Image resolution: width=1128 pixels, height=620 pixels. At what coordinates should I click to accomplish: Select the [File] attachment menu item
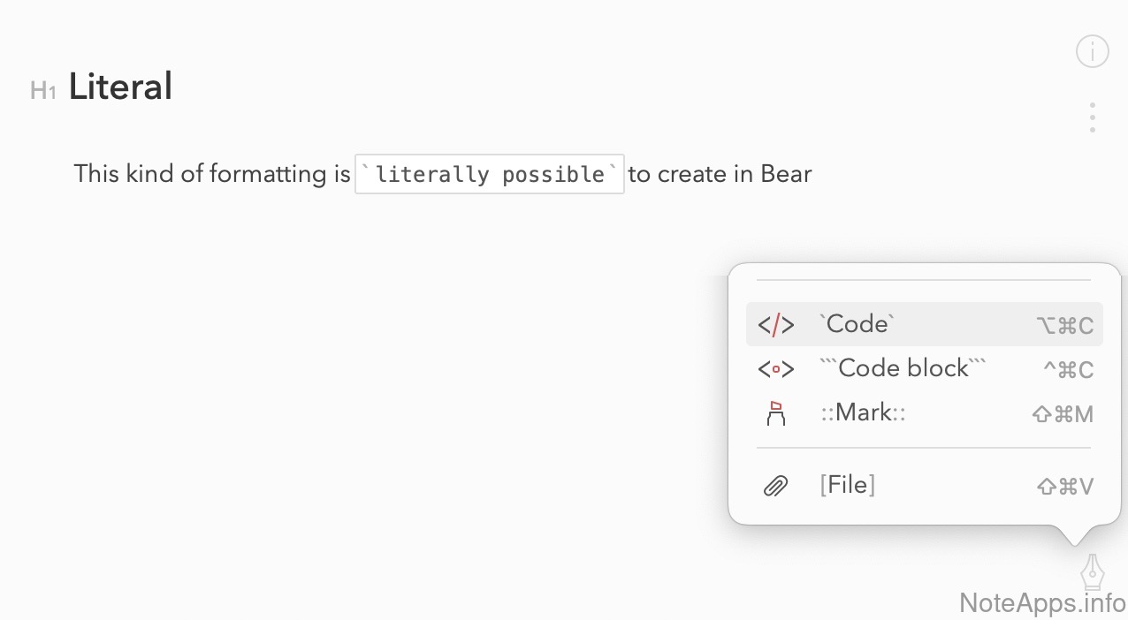[x=847, y=485]
